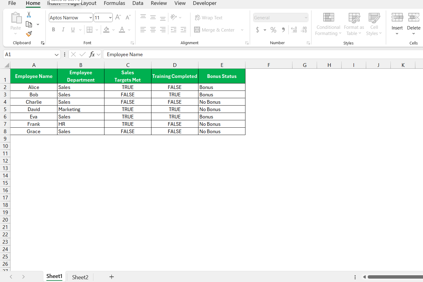Viewport: 423px width, 282px height.
Task: Open font name dropdown Aptos Narrow
Action: (x=91, y=18)
